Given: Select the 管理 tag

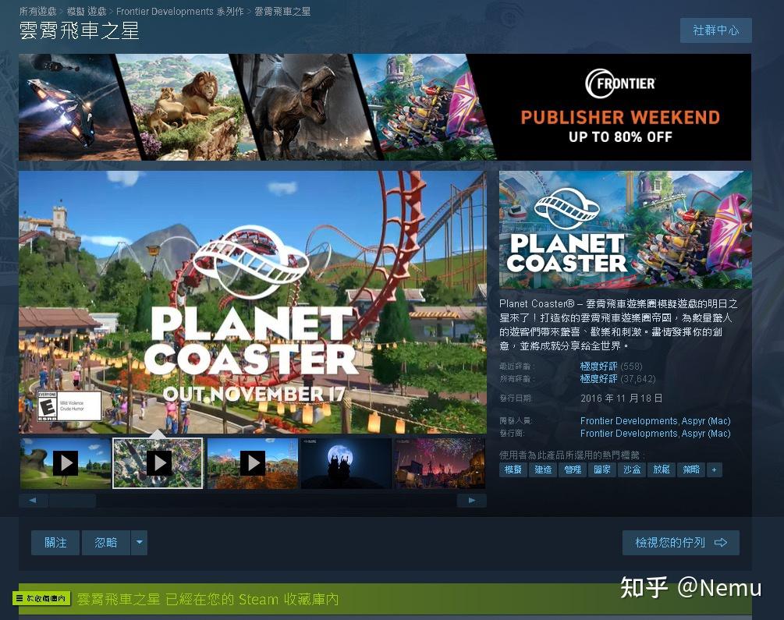Looking at the screenshot, I should point(573,469).
